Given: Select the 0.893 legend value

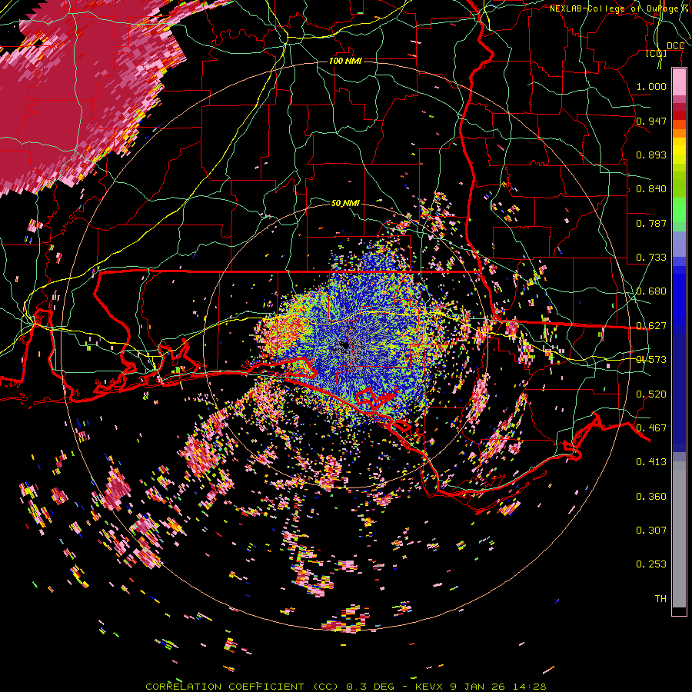Looking at the screenshot, I should click(x=651, y=155).
